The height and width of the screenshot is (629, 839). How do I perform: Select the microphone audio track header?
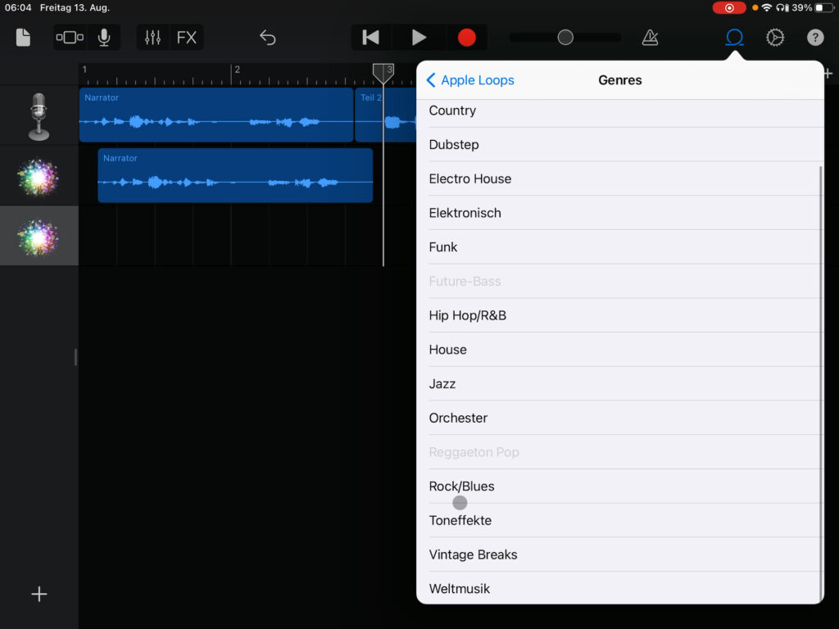(x=39, y=115)
